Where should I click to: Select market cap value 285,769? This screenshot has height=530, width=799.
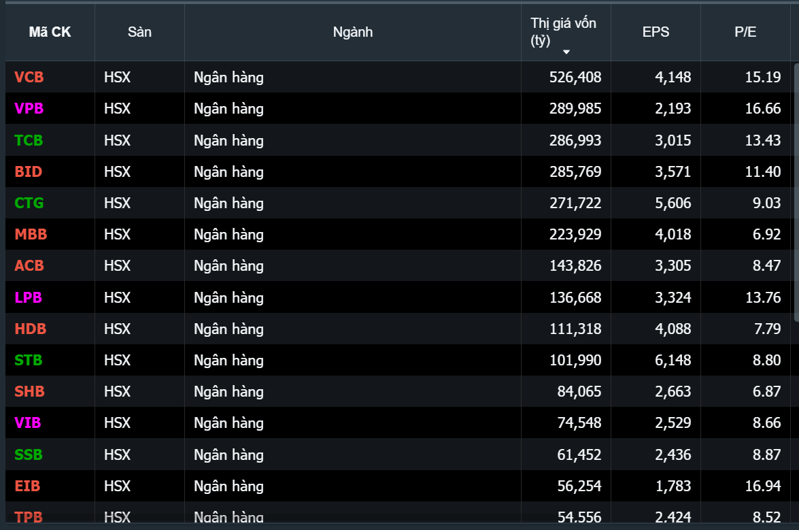click(575, 171)
